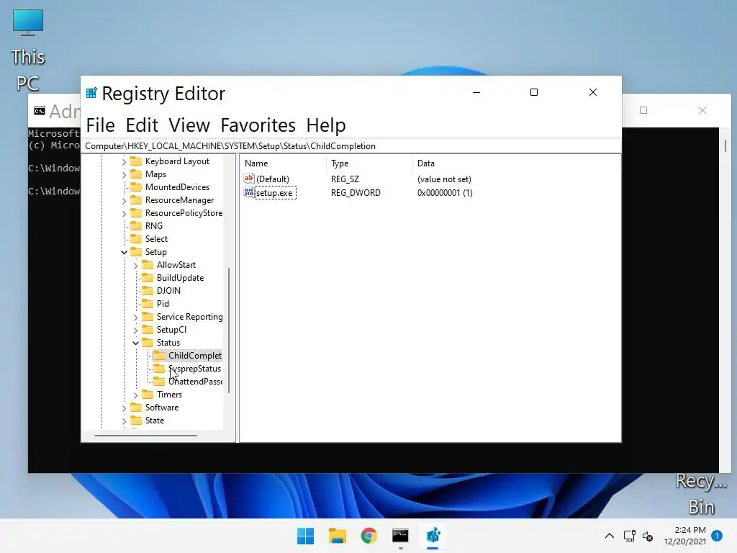Select the UnattendPasses folder icon
This screenshot has width=737, height=553.
pyautogui.click(x=159, y=382)
